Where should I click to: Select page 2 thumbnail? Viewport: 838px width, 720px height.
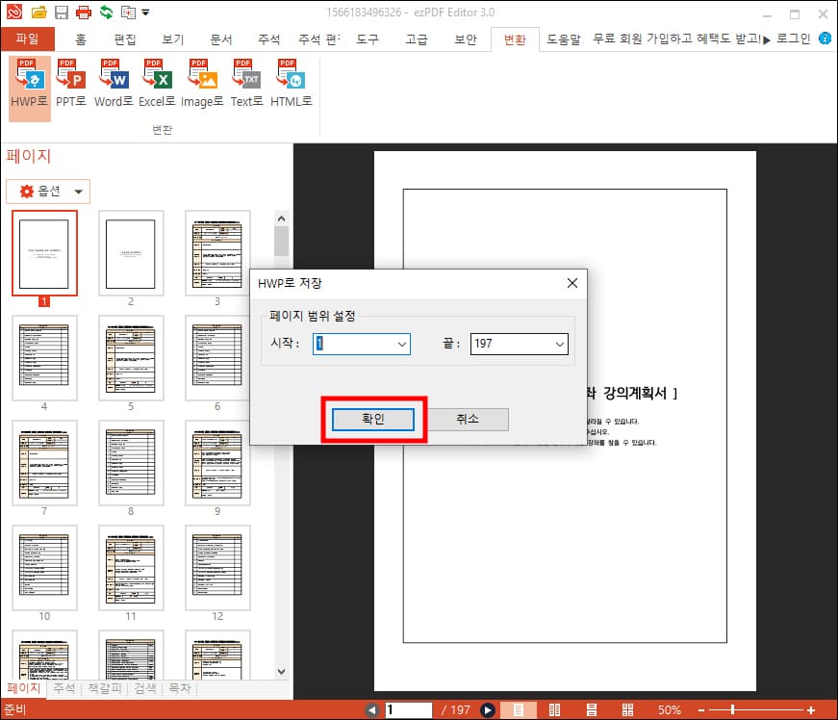click(131, 253)
